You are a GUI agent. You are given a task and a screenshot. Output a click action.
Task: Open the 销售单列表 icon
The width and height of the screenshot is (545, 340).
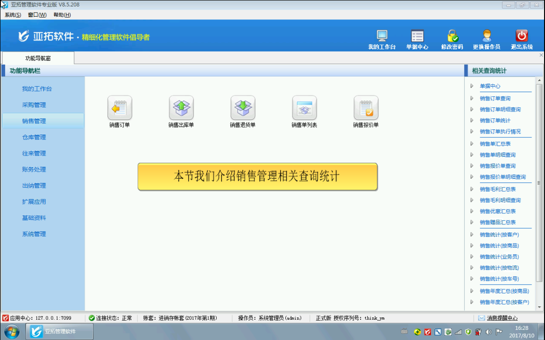click(x=304, y=108)
